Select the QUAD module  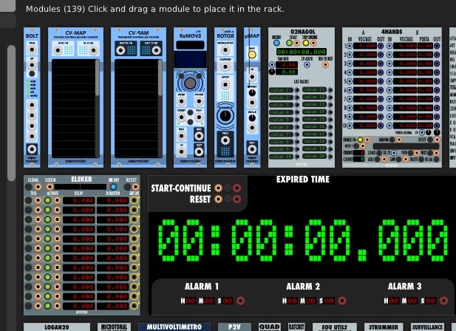pos(270,327)
